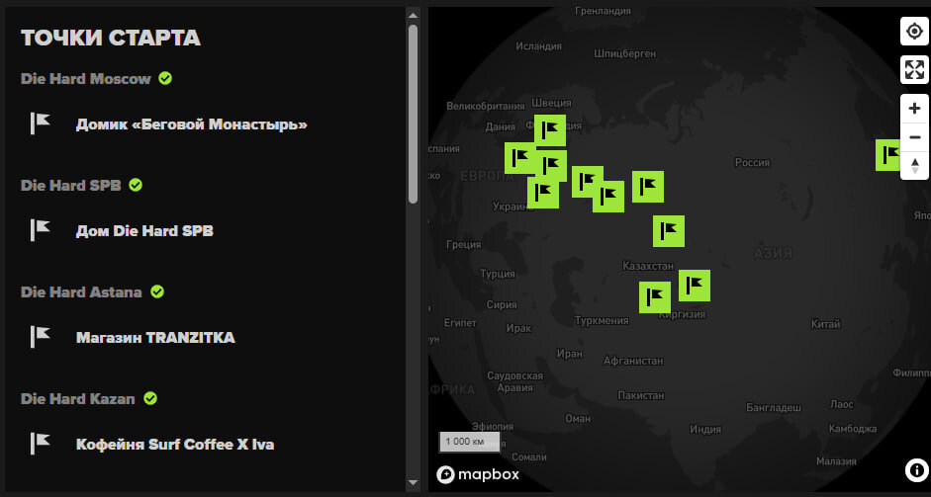
Task: Click the scrollbar up arrow in list
Action: click(x=413, y=15)
